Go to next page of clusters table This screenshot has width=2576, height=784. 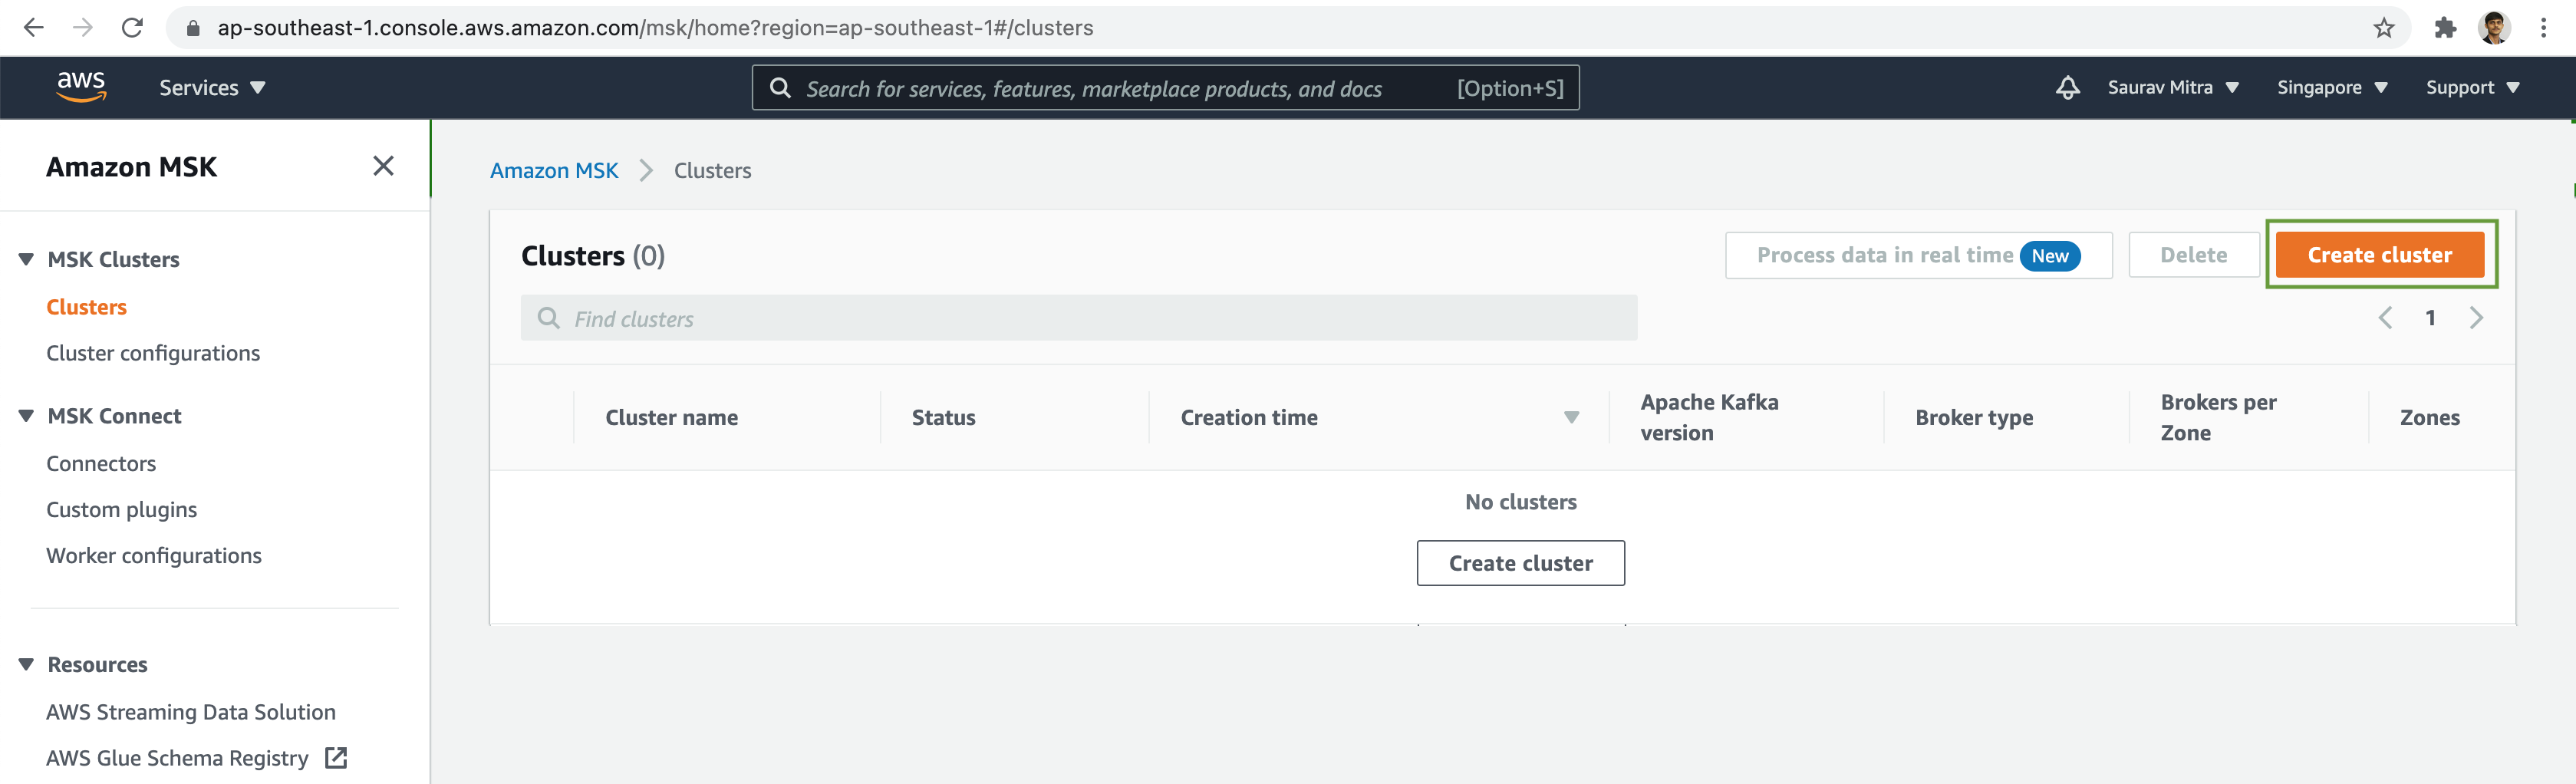2476,318
